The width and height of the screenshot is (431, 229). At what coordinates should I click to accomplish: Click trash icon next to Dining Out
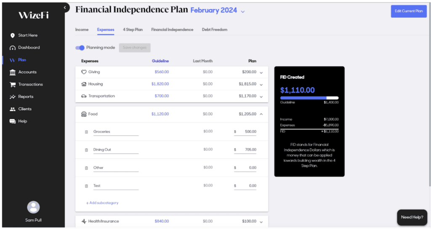86,150
